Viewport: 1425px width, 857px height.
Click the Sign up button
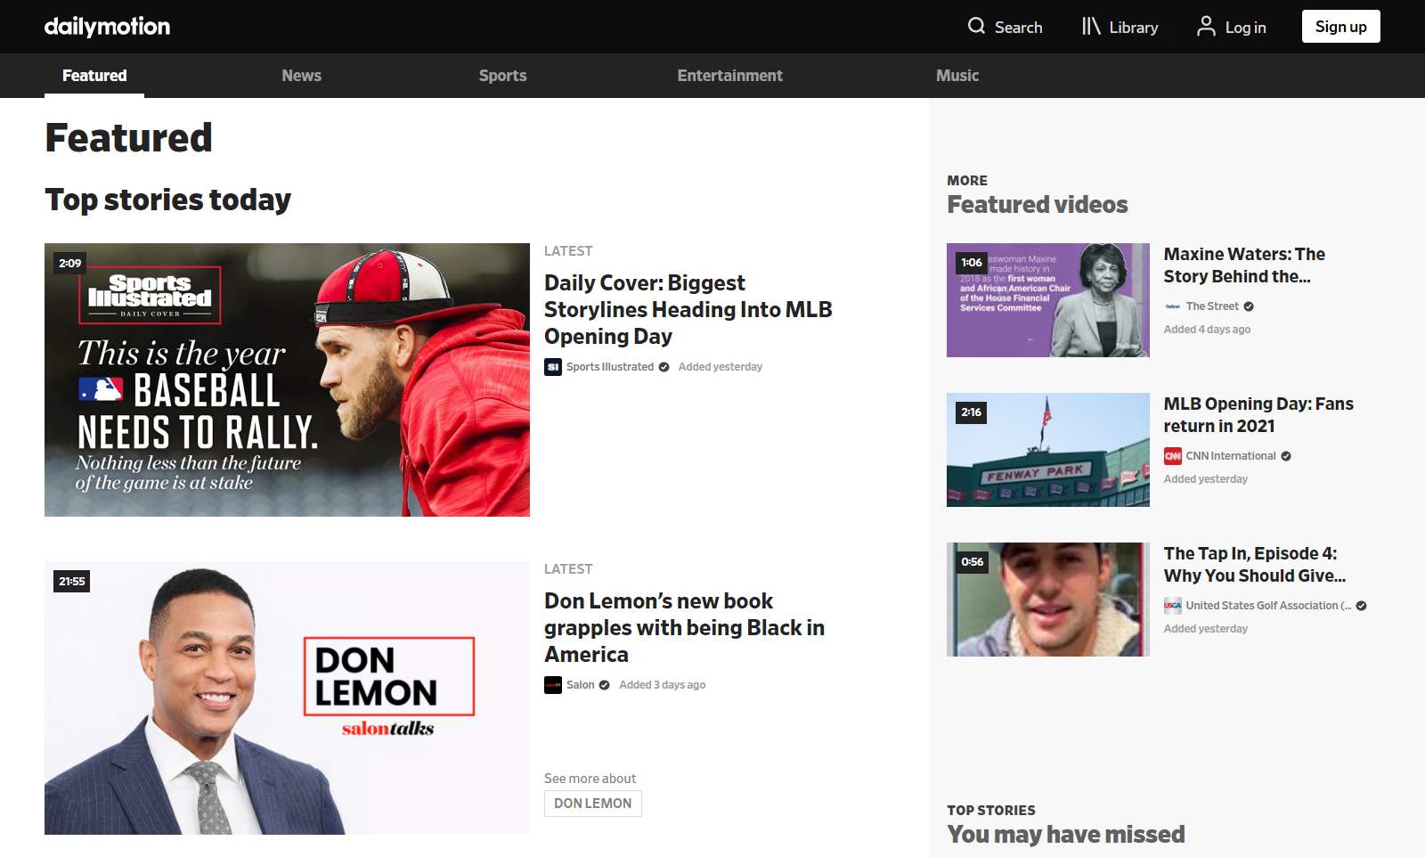[1340, 27]
